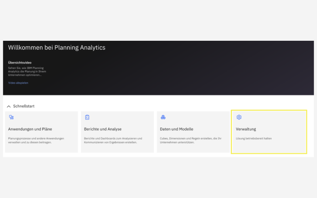
Task: Select the 'Daten und Modelle' tile title
Action: pyautogui.click(x=177, y=129)
